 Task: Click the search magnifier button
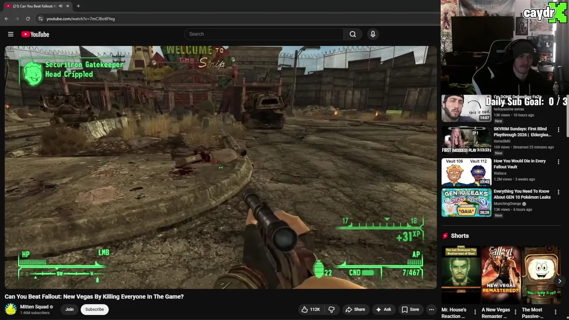[353, 34]
